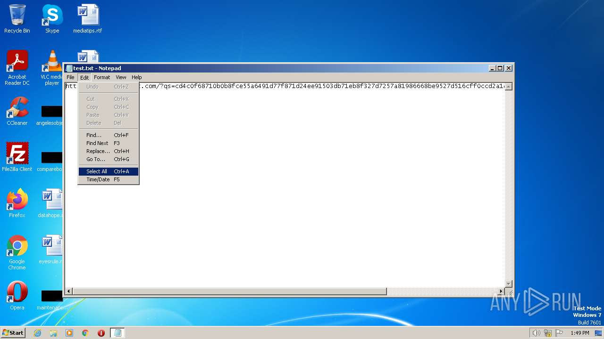The image size is (604, 339).
Task: Open Internet Explorer from the taskbar
Action: click(x=37, y=333)
